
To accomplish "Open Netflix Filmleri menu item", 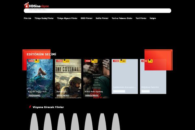I will [102, 18].
